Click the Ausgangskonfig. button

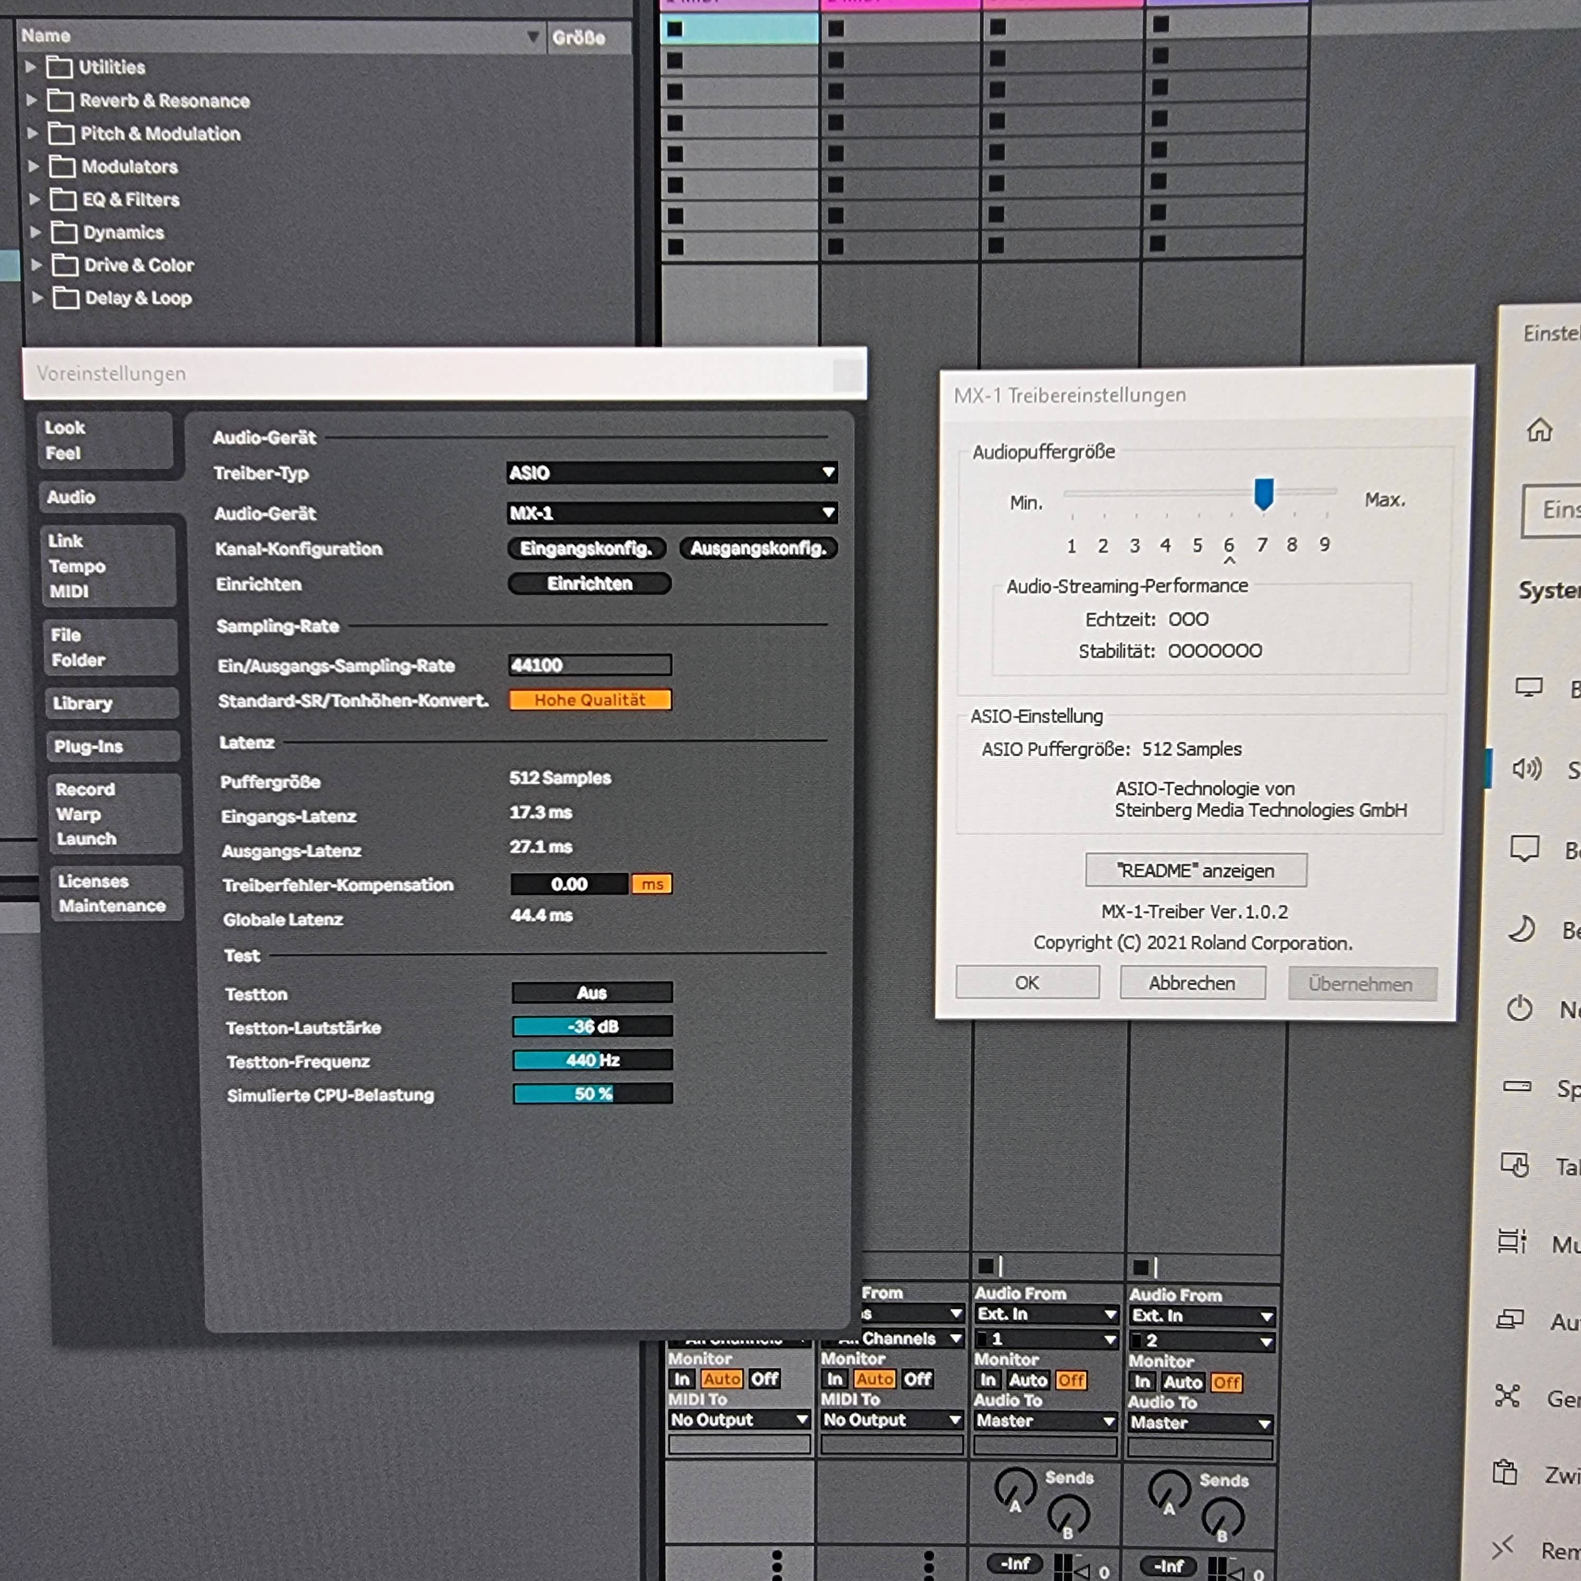[758, 548]
